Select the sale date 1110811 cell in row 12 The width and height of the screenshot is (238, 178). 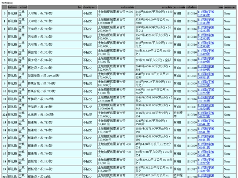(192, 107)
